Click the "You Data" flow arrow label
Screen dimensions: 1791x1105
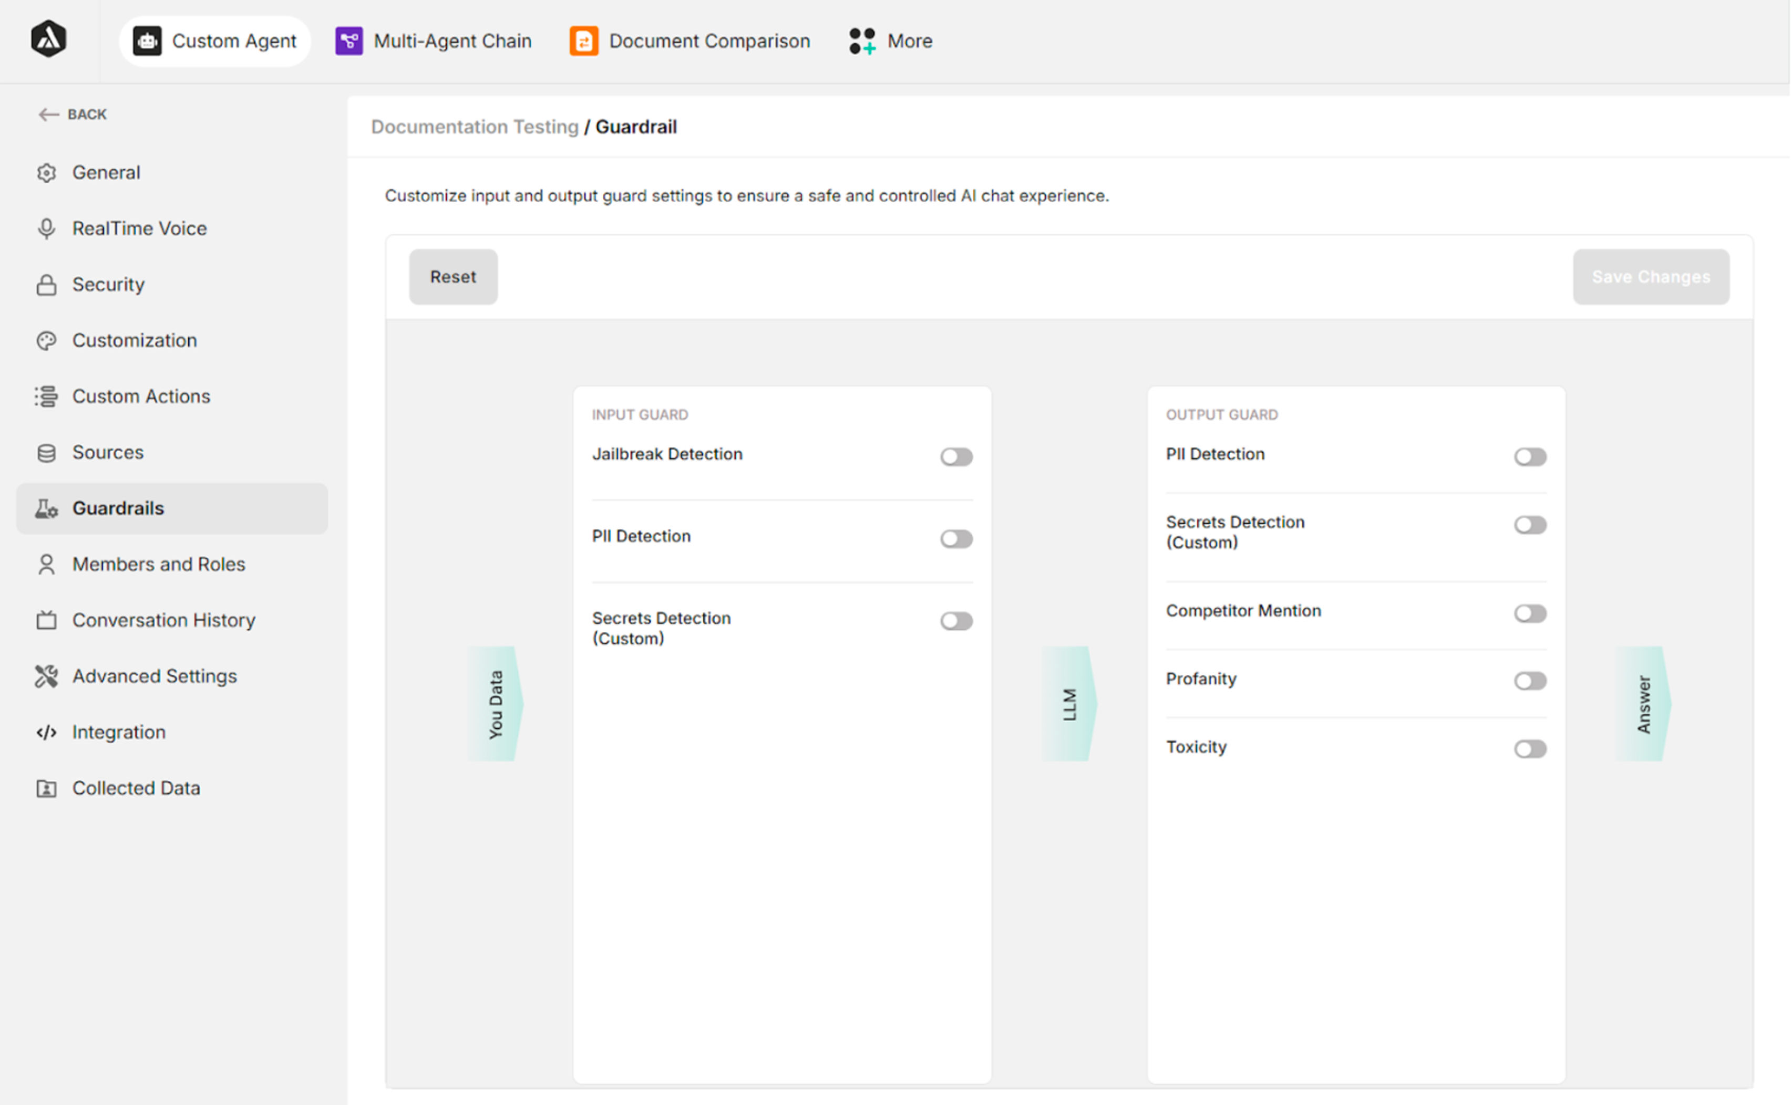coord(496,704)
